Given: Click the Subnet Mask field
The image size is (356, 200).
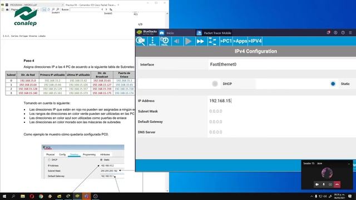Looking at the screenshot, I should click(x=281, y=111).
